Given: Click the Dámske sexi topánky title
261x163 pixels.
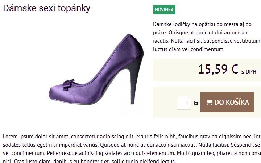Looking at the screenshot, I should coord(47,8).
